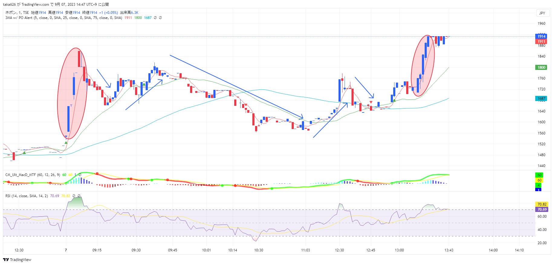Click the yellow 70.82 RSI axis label
Image resolution: width=554 pixels, height=265 pixels.
pyautogui.click(x=542, y=204)
